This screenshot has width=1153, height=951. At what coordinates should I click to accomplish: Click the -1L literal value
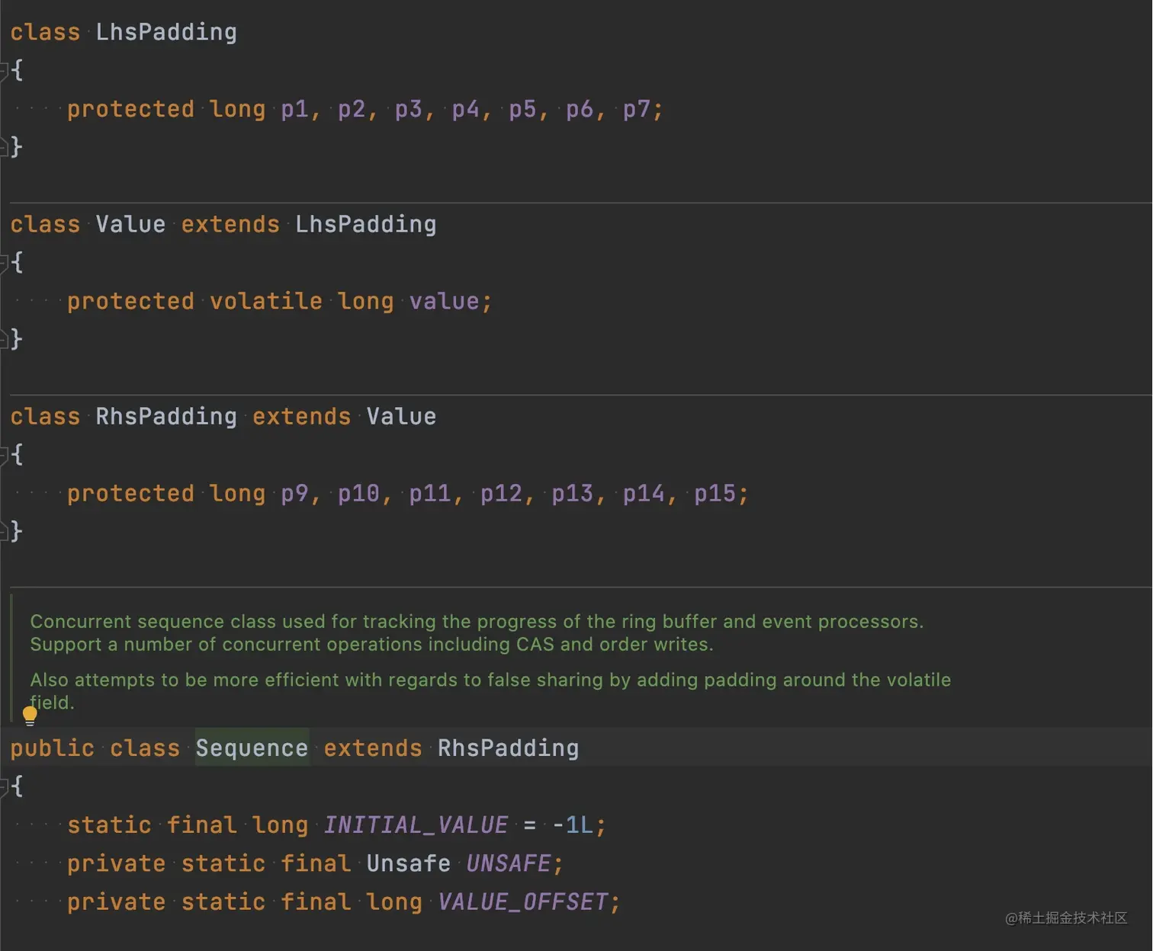point(572,825)
